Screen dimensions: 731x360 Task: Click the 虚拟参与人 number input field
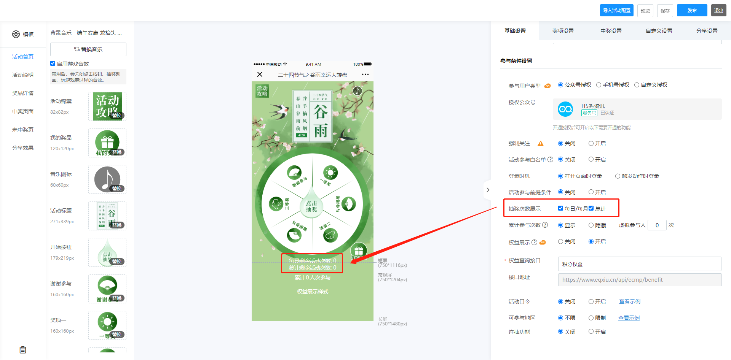(x=657, y=225)
